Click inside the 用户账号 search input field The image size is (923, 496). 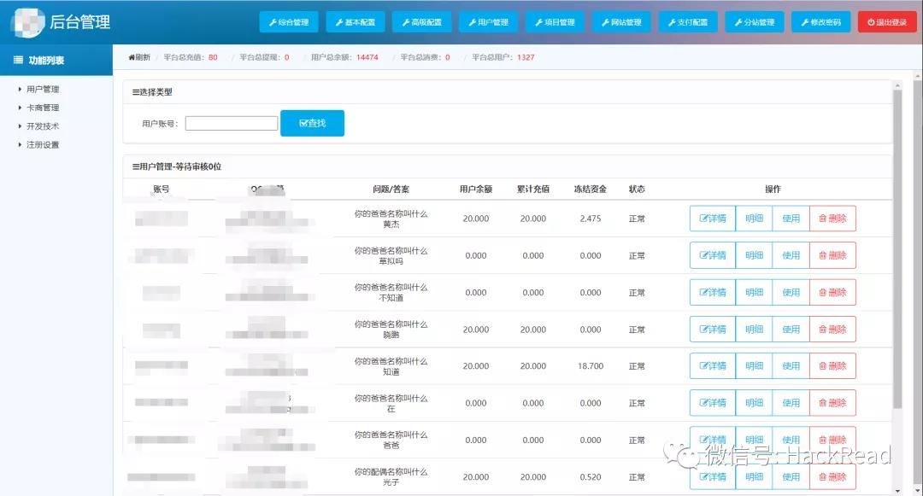[230, 122]
